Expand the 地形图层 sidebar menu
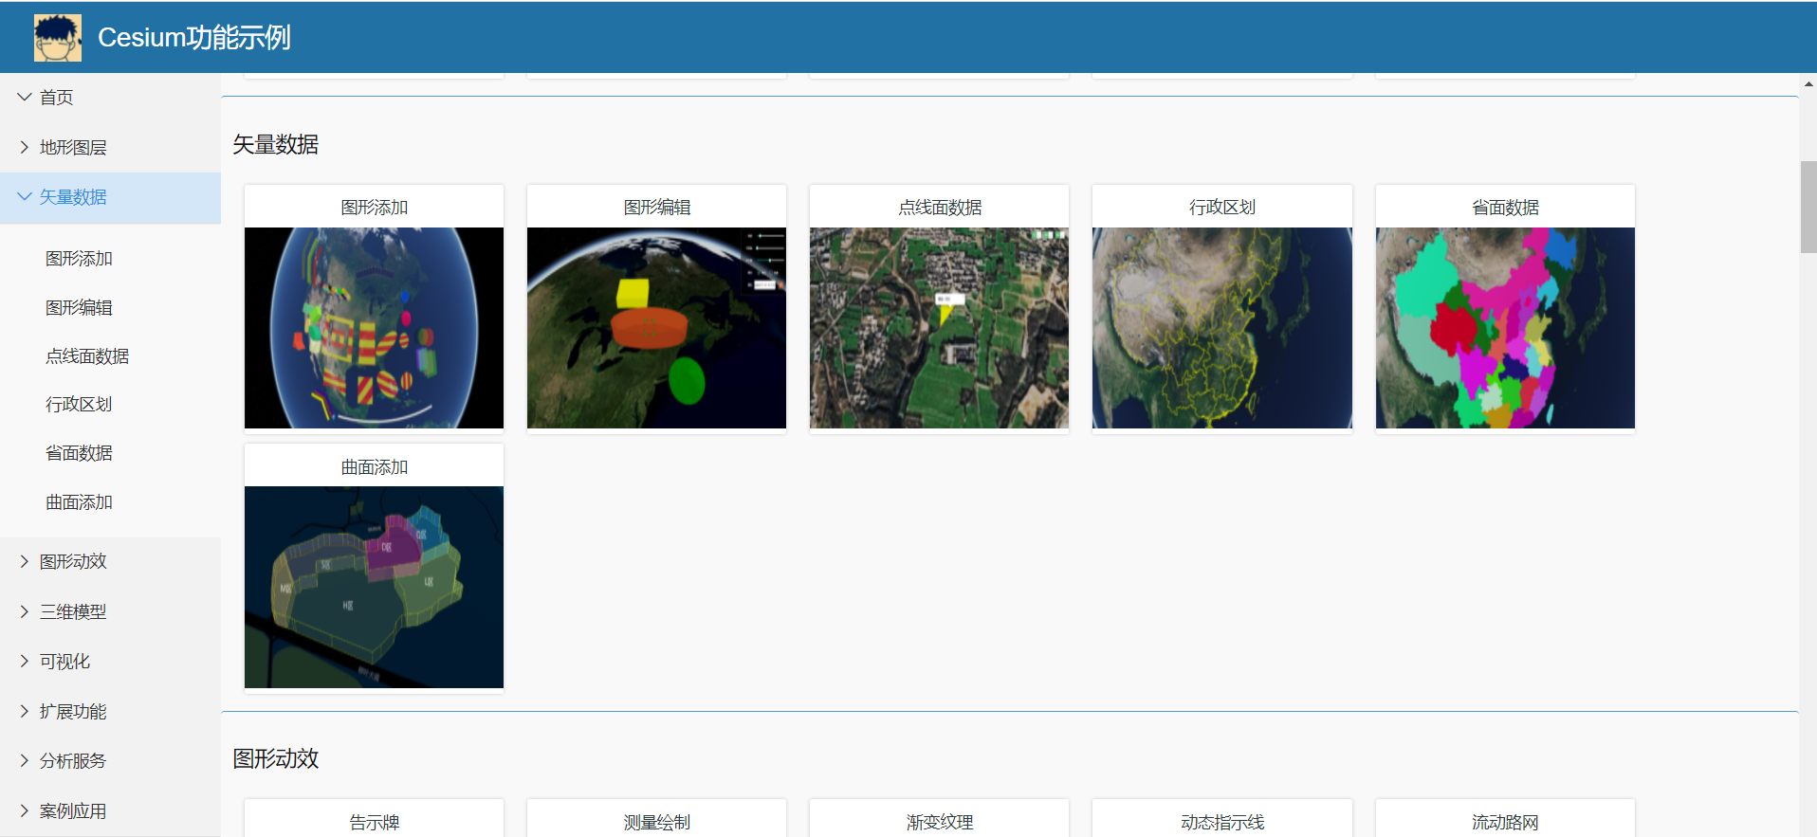The image size is (1817, 837). (x=73, y=148)
